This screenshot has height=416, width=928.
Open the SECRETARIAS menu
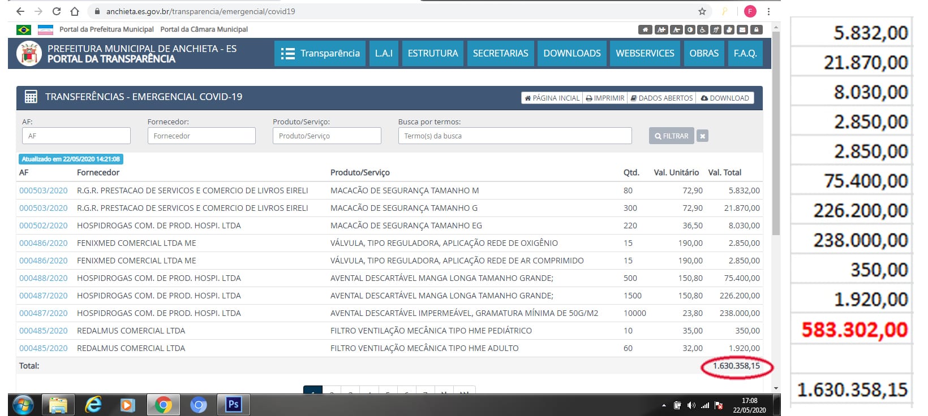coord(501,54)
